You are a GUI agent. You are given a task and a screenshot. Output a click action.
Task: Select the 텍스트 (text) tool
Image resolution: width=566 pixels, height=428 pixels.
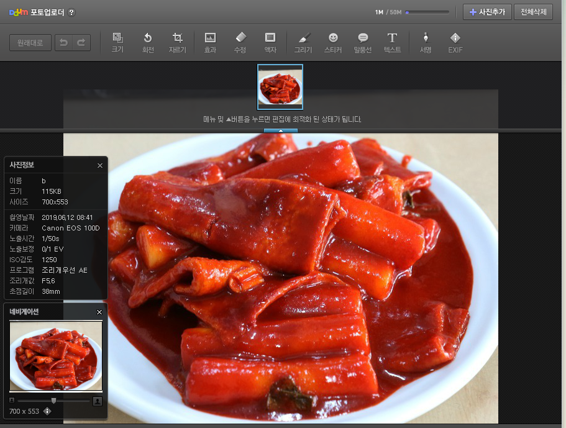tap(393, 43)
